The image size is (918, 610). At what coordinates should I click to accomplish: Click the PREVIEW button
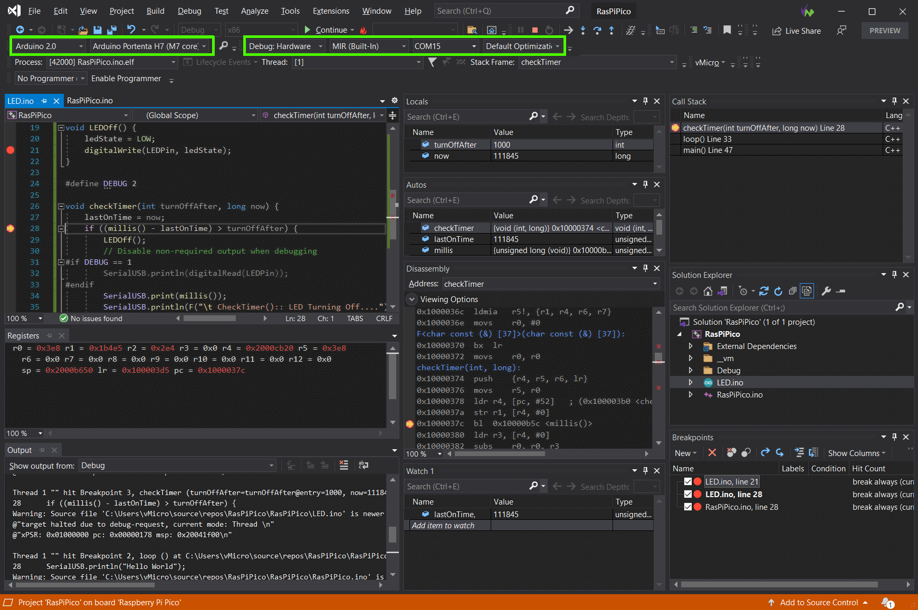tap(885, 31)
